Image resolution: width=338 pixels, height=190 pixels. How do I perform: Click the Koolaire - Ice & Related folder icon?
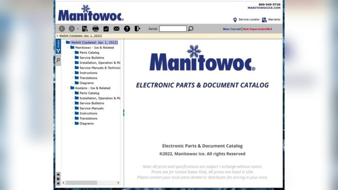point(73,88)
